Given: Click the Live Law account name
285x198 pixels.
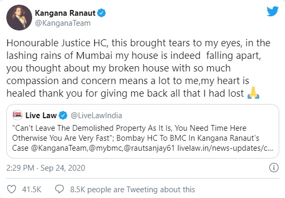Looking at the screenshot, I should 41,116.
